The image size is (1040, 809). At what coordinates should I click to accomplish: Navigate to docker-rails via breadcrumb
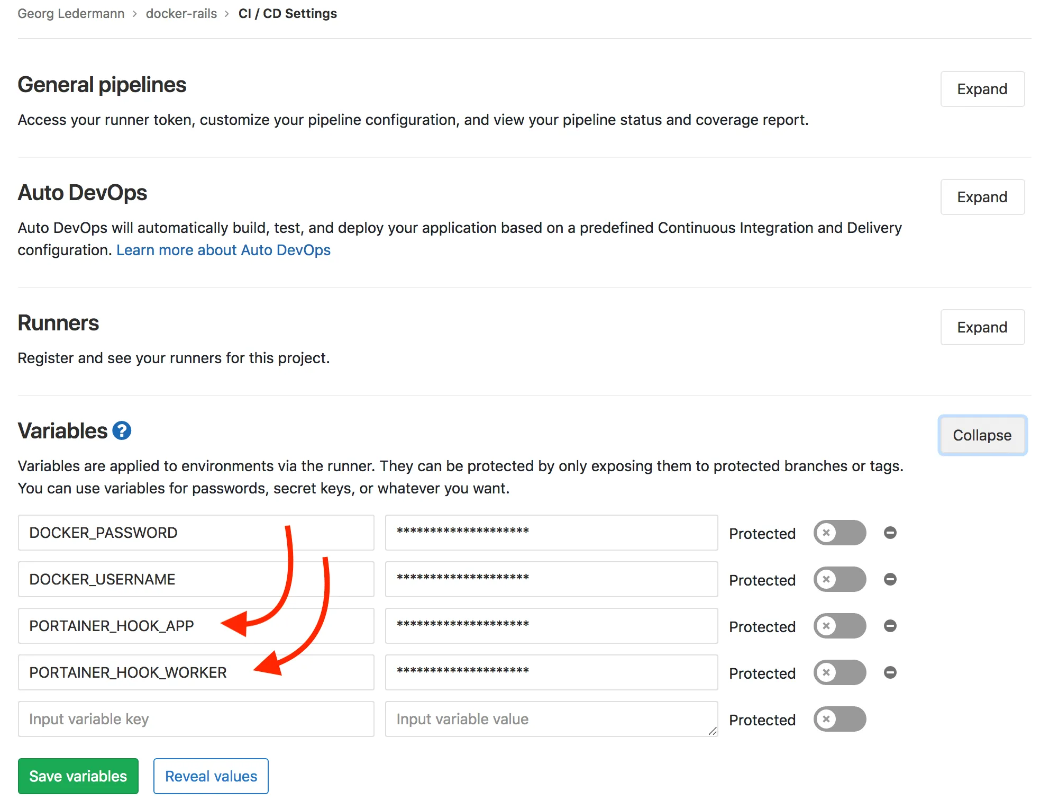(181, 13)
